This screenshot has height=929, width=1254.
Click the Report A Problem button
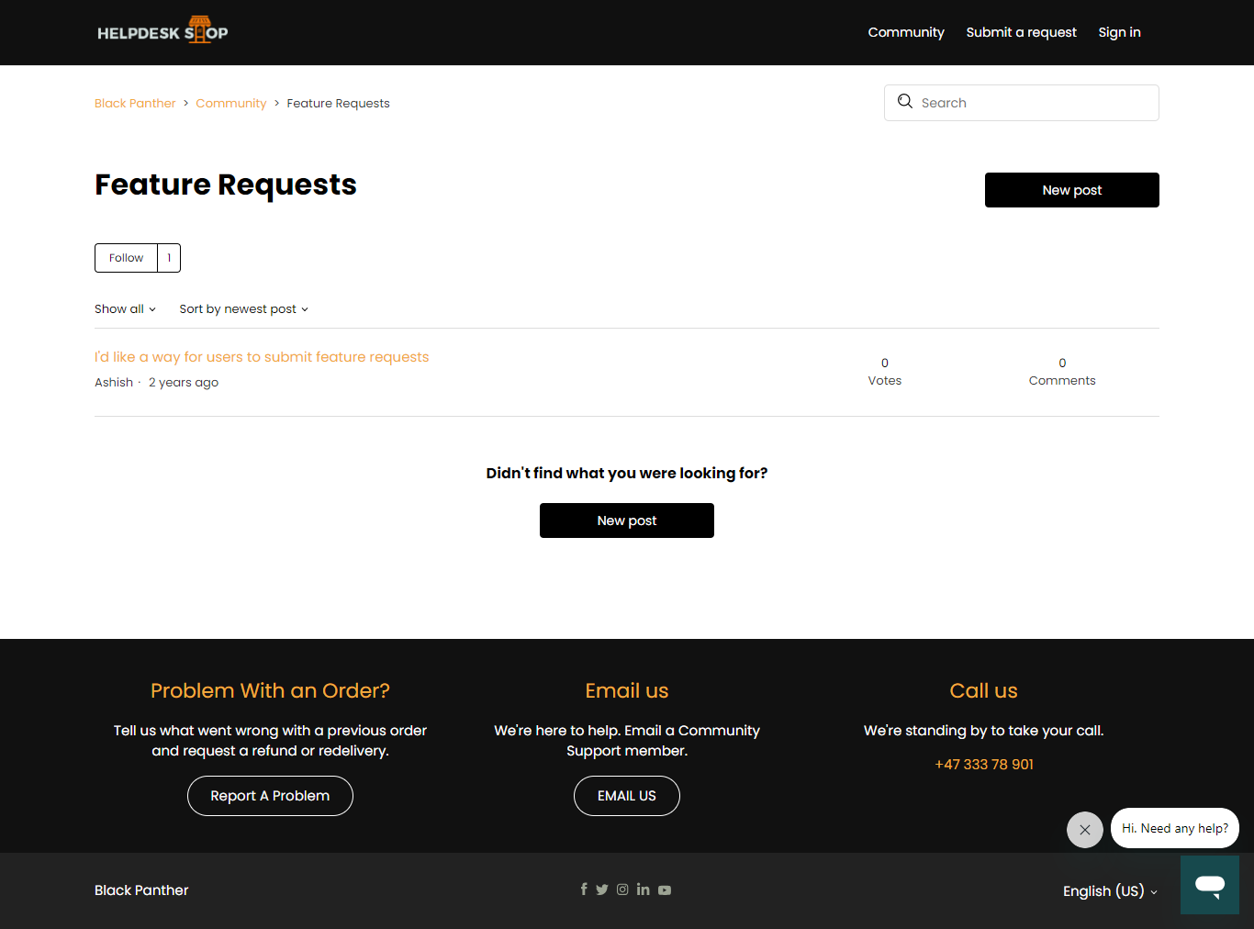(270, 796)
